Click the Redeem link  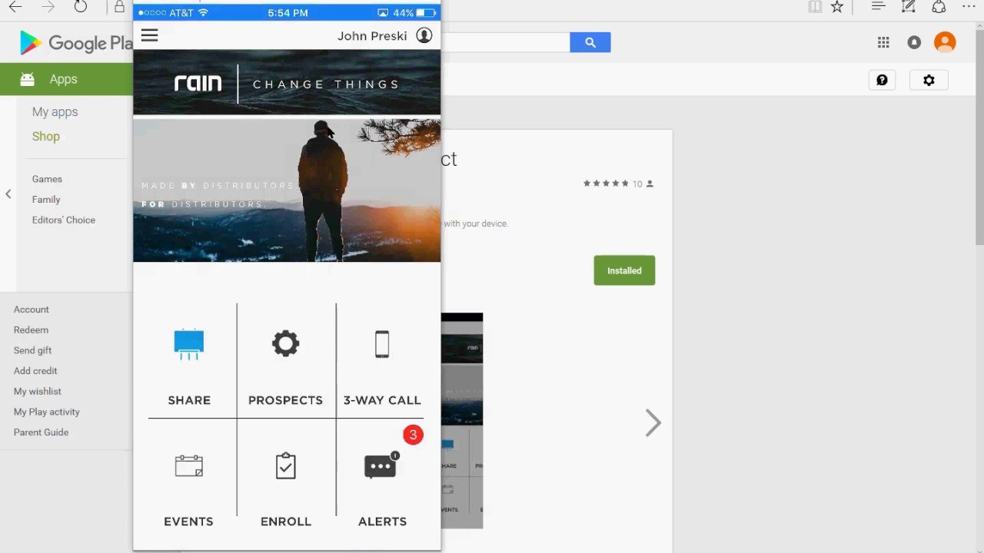coord(31,330)
